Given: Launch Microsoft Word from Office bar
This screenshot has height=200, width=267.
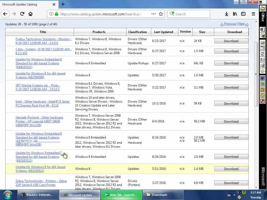Looking at the screenshot, I should point(263,78).
